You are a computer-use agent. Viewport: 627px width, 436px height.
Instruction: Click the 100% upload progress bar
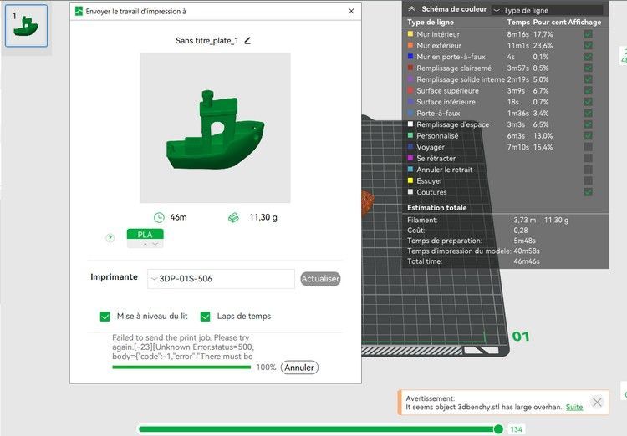point(181,368)
